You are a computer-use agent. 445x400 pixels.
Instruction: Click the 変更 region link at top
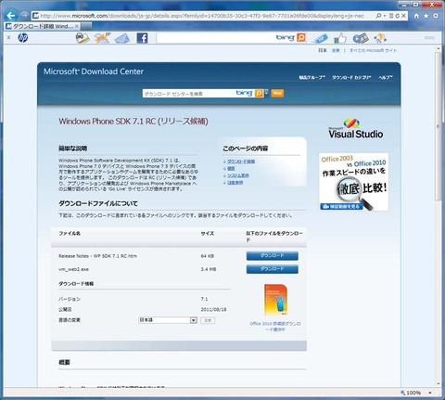(336, 50)
